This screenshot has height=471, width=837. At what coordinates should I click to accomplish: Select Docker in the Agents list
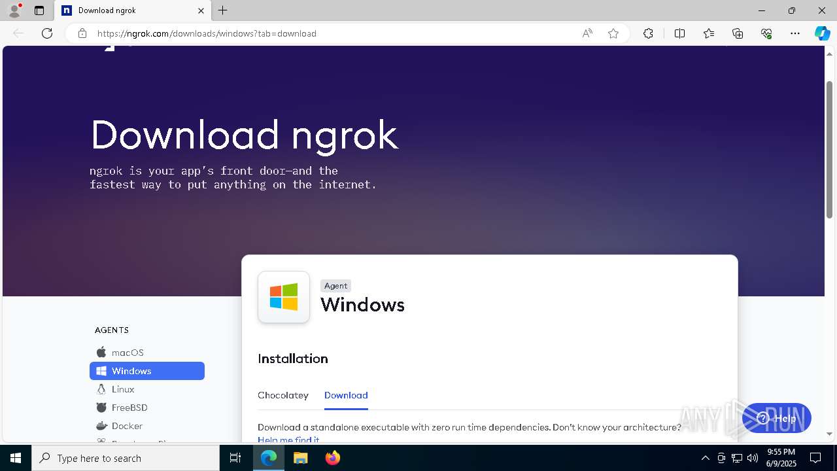tap(147, 426)
